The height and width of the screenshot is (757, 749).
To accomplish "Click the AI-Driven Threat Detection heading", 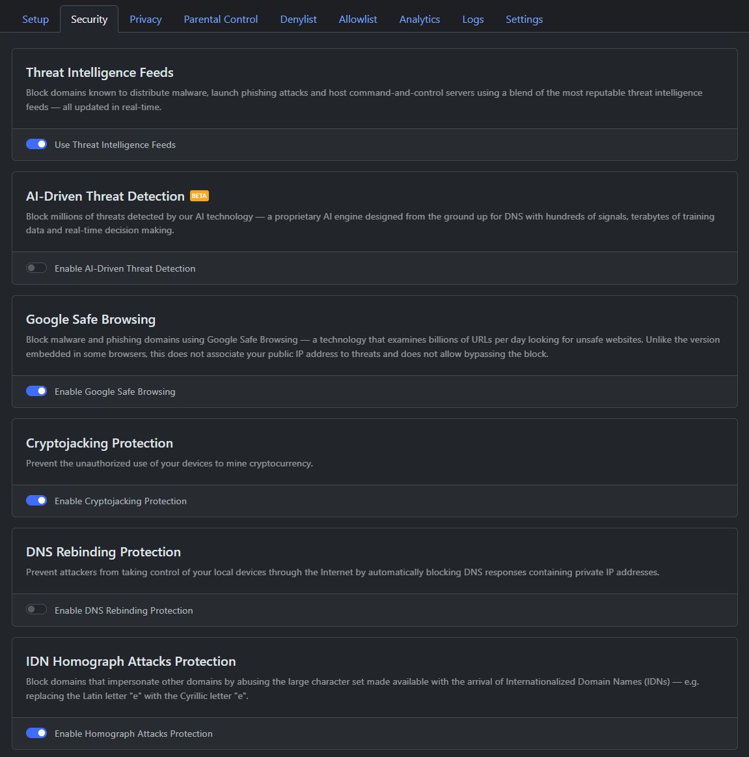I will click(105, 196).
